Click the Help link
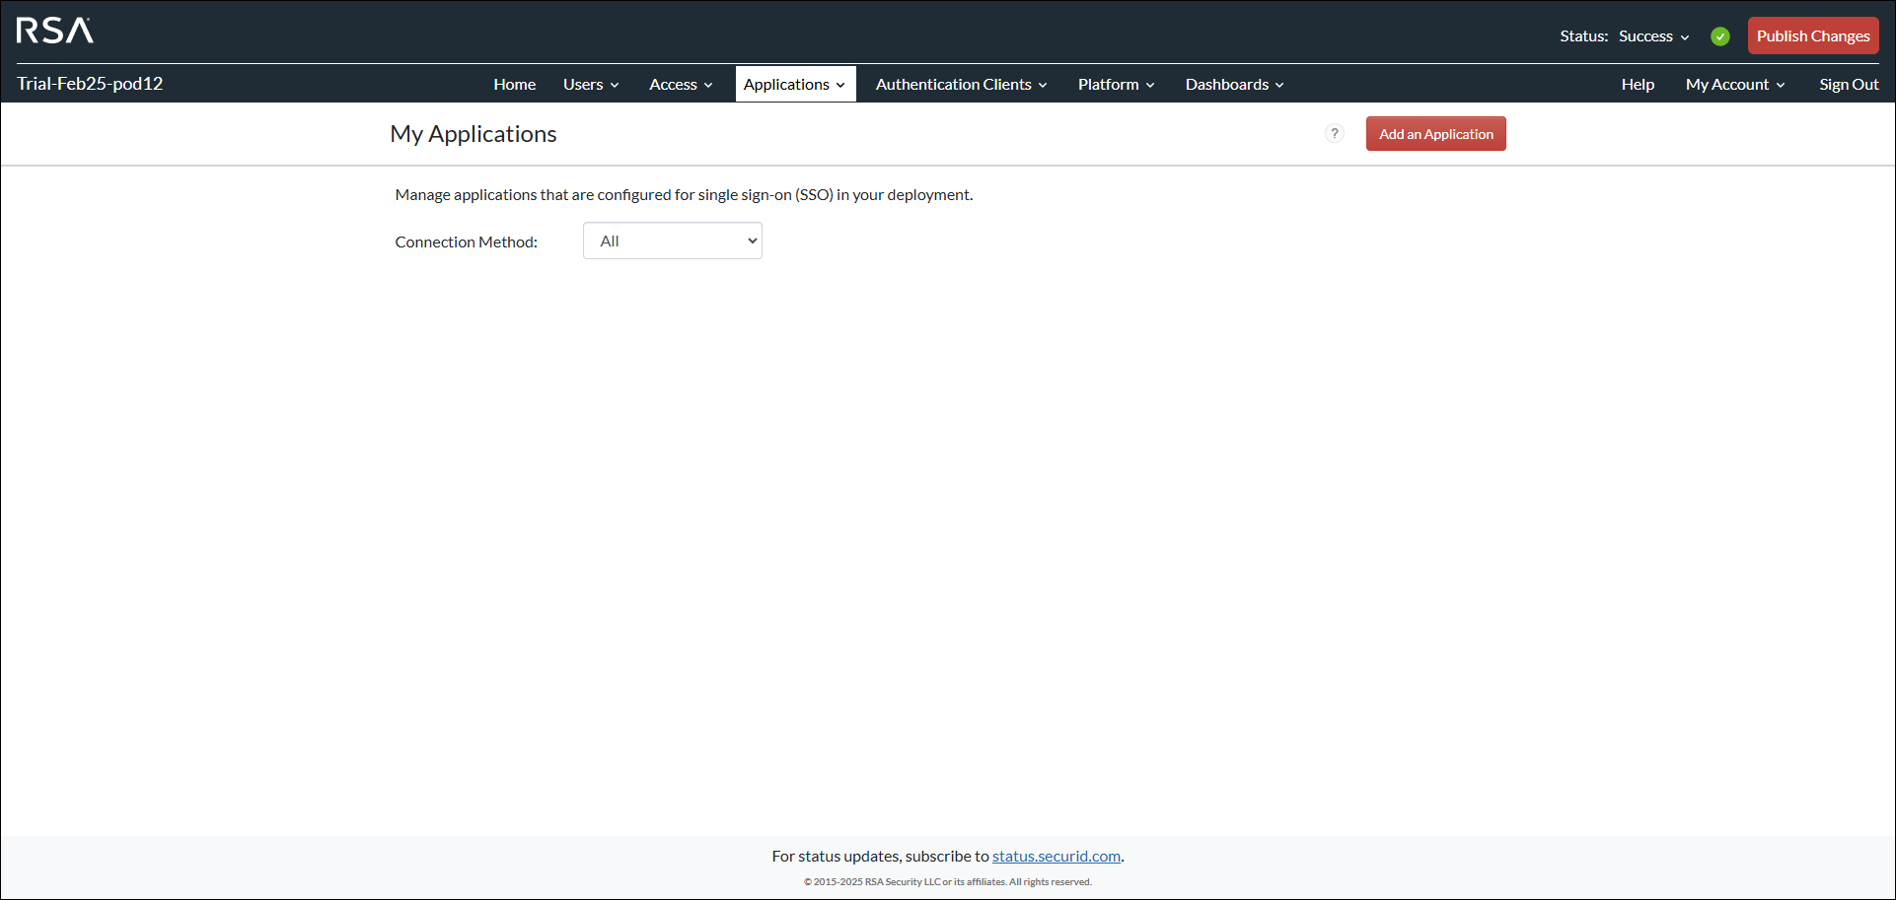The height and width of the screenshot is (900, 1896). tap(1638, 84)
